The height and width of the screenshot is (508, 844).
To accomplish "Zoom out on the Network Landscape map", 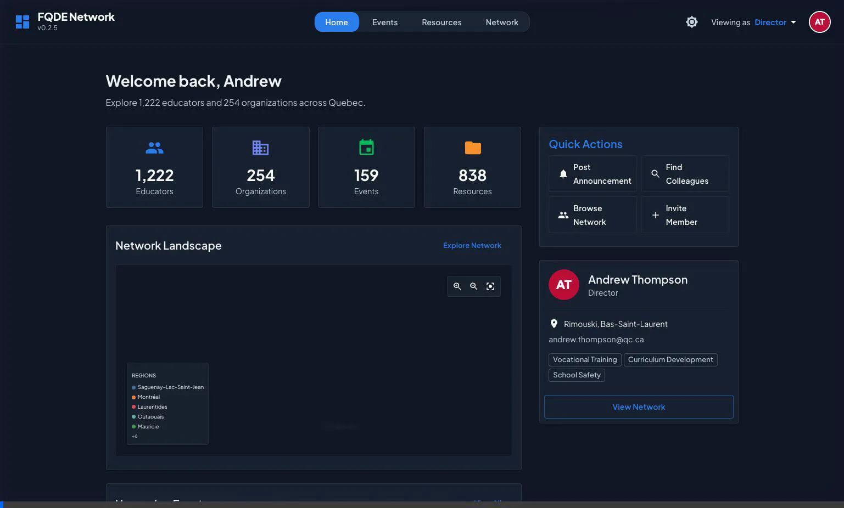I will tap(473, 286).
